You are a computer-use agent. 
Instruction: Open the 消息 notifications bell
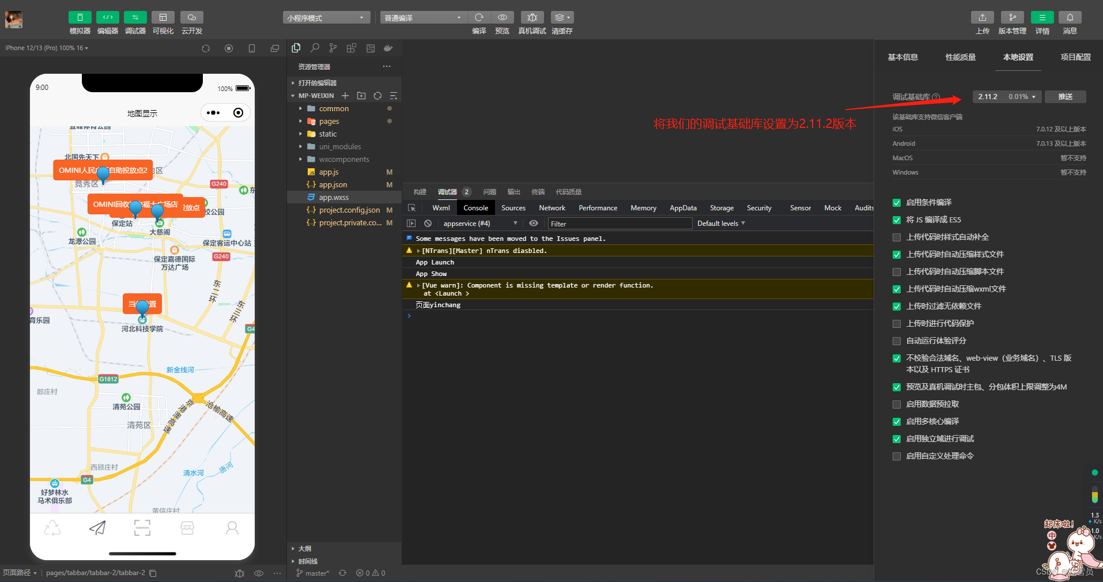pos(1070,17)
